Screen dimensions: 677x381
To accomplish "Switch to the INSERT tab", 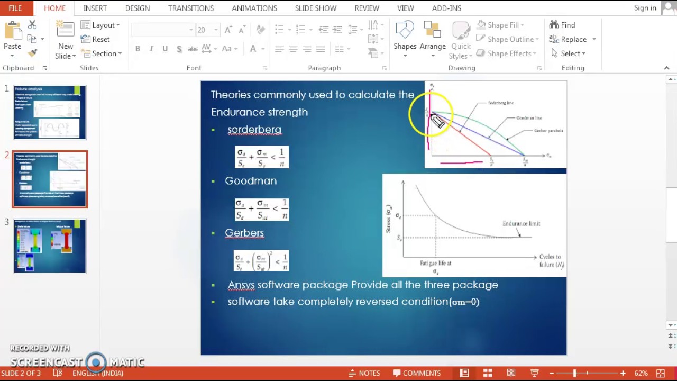I will click(95, 8).
